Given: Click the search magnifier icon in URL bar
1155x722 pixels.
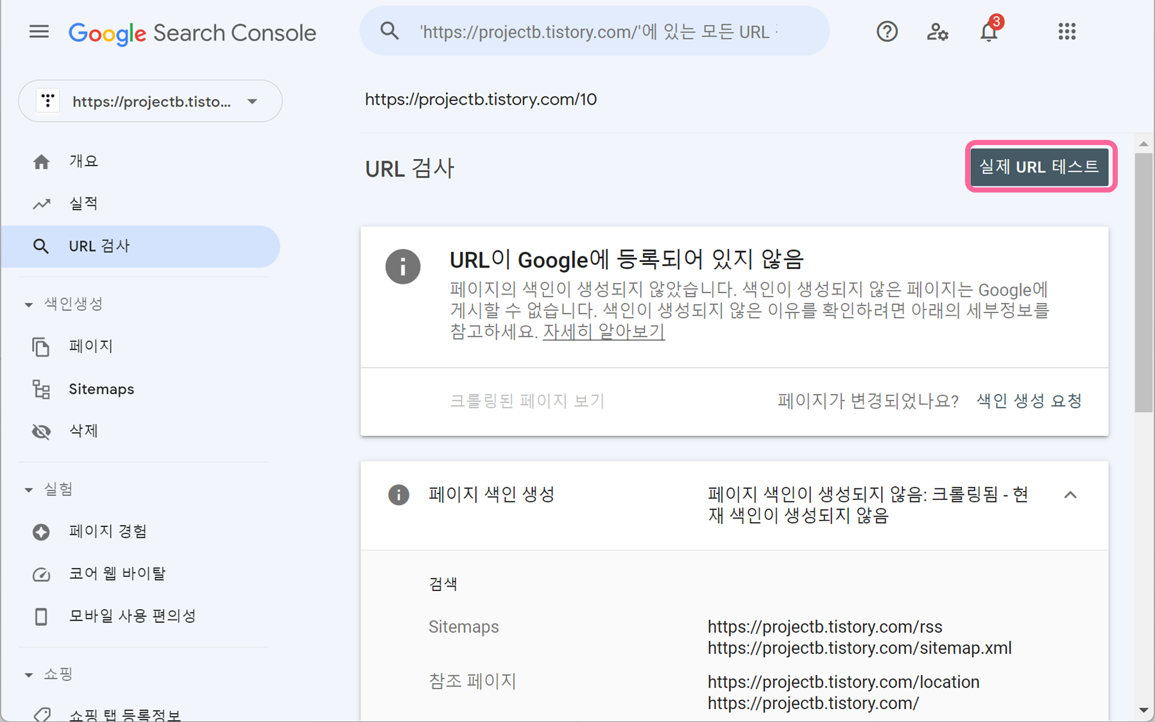Looking at the screenshot, I should click(389, 31).
